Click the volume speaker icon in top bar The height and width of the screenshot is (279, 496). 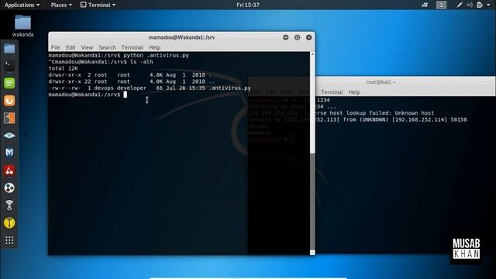[x=470, y=5]
